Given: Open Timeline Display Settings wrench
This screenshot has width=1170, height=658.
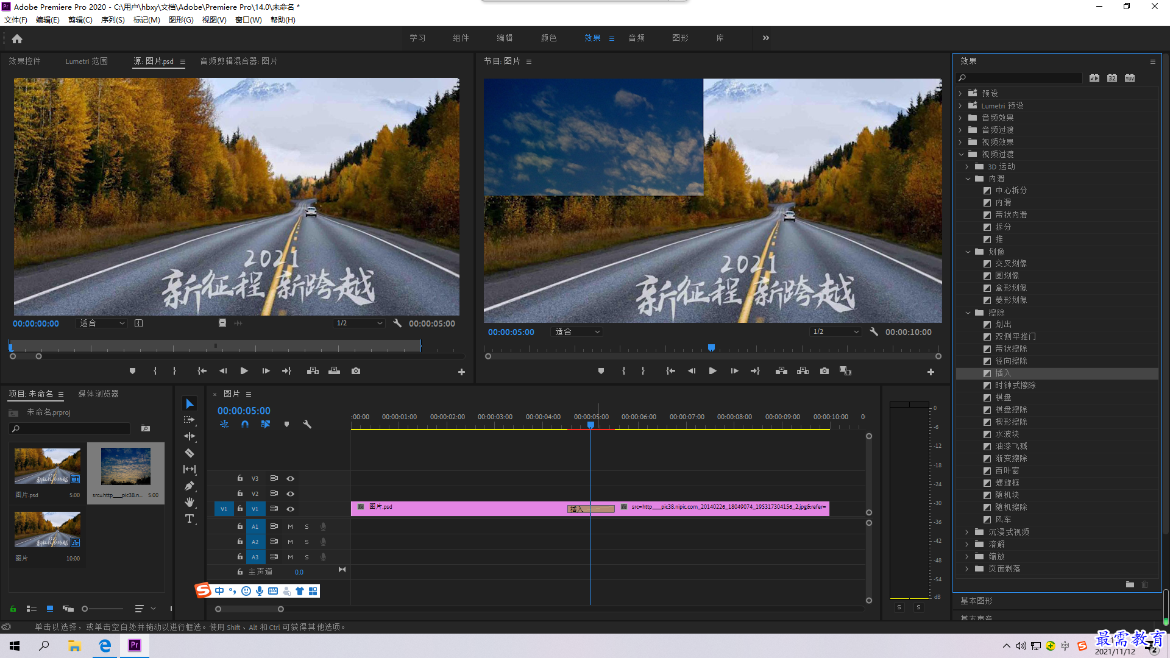Looking at the screenshot, I should click(x=307, y=424).
